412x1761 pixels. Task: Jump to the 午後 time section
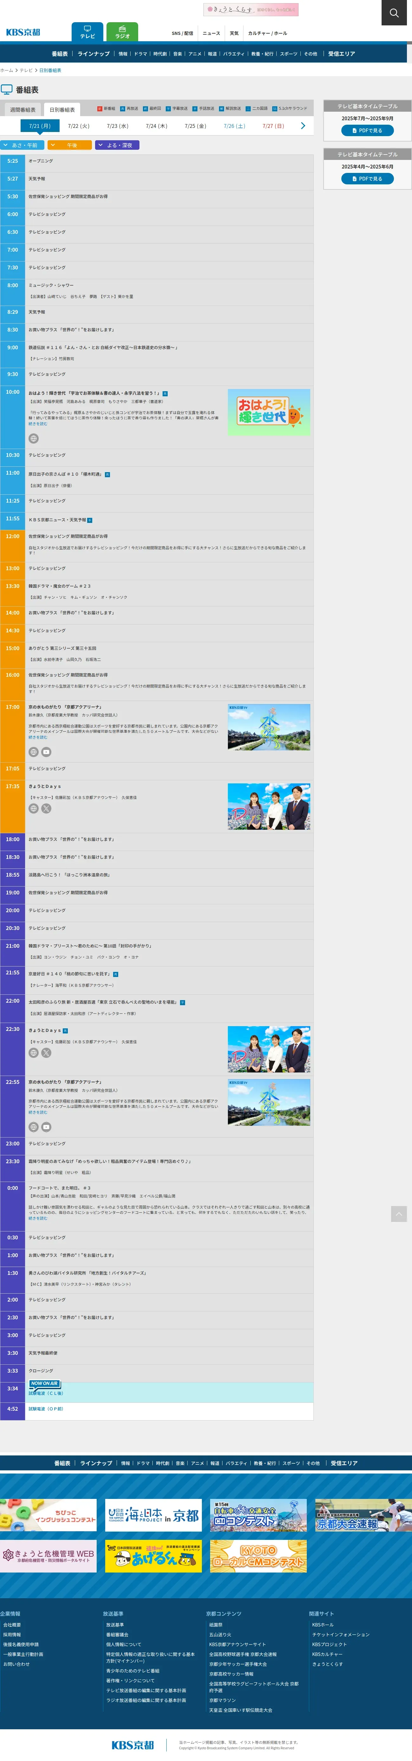pyautogui.click(x=70, y=145)
